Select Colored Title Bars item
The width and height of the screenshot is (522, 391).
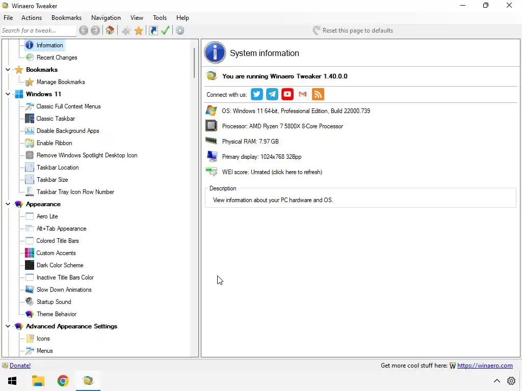(x=58, y=241)
